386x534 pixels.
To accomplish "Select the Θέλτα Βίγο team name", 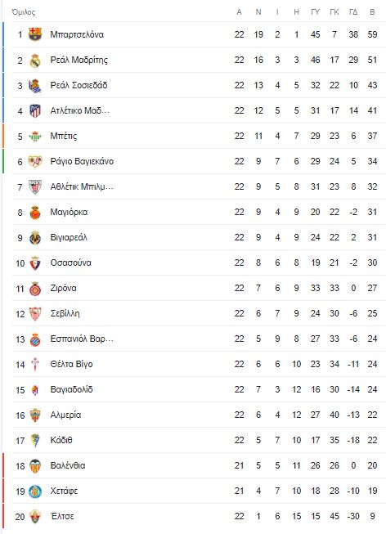I will pos(71,364).
